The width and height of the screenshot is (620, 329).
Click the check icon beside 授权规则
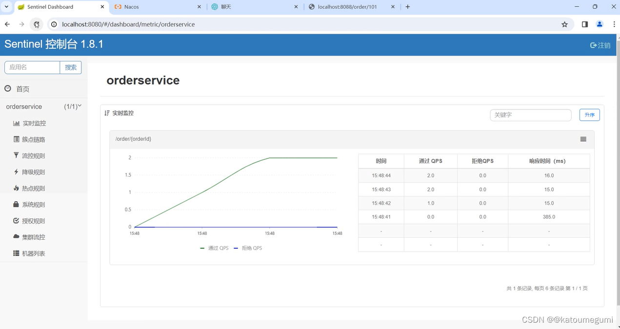pyautogui.click(x=16, y=221)
